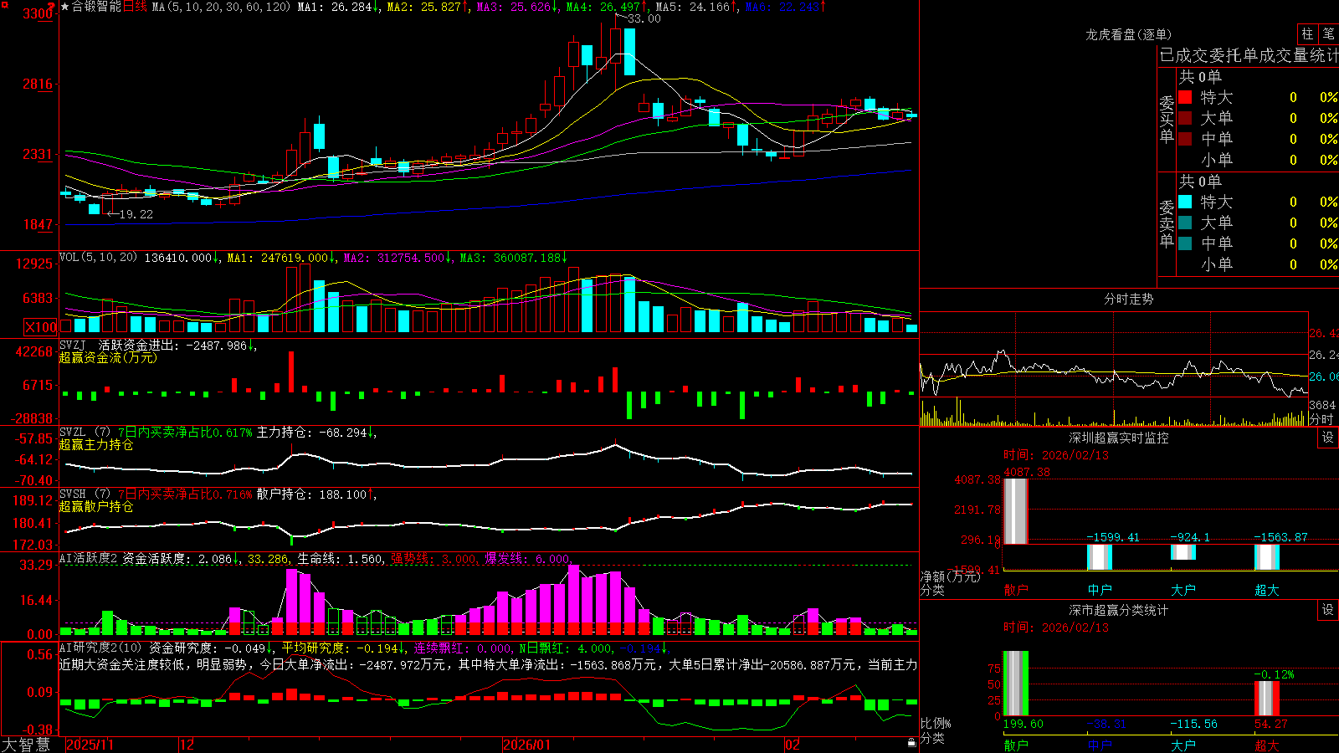Click the 合锻智能 stock name
1339x753 pixels.
(96, 7)
